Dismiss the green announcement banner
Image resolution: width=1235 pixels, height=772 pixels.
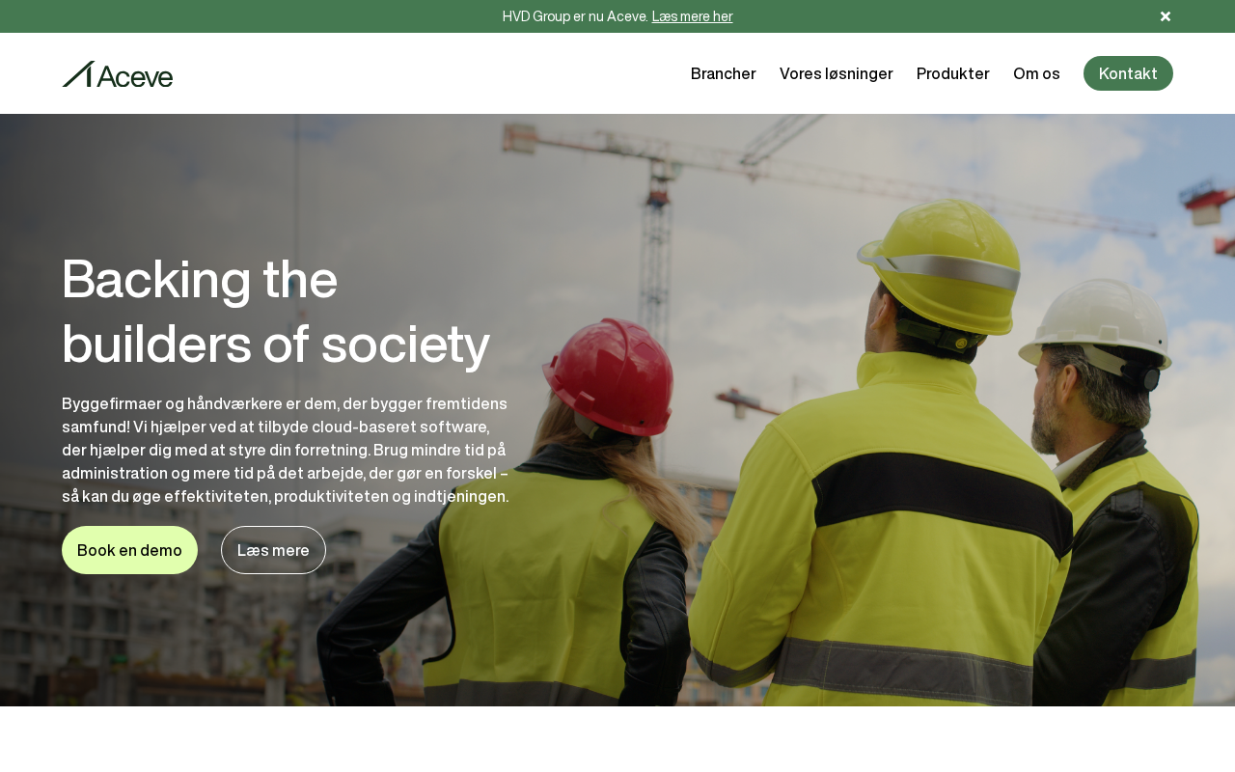coord(1166,16)
